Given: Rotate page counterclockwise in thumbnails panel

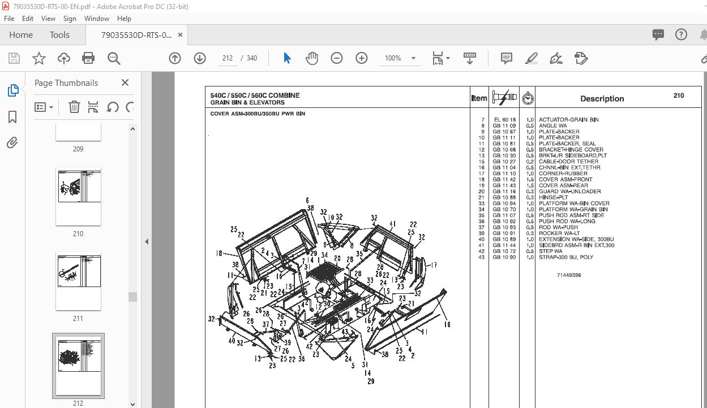Looking at the screenshot, I should click(113, 107).
